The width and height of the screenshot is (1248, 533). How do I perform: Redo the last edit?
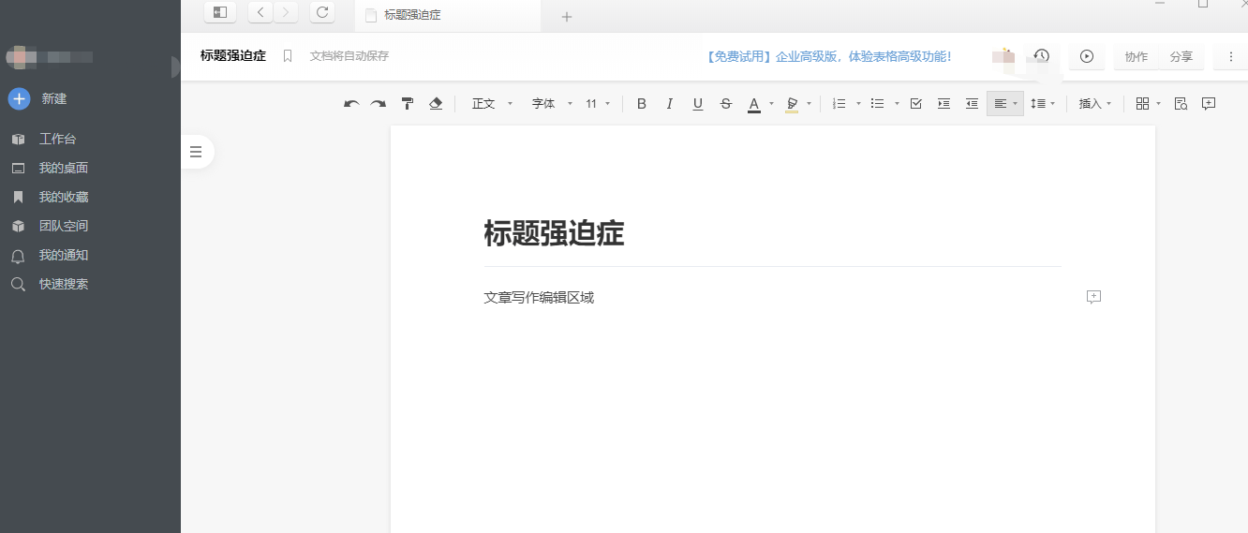[379, 104]
